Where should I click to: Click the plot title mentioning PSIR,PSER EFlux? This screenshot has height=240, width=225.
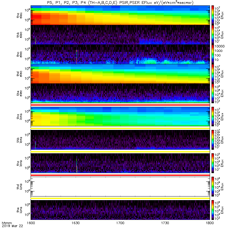pyautogui.click(x=120, y=3)
